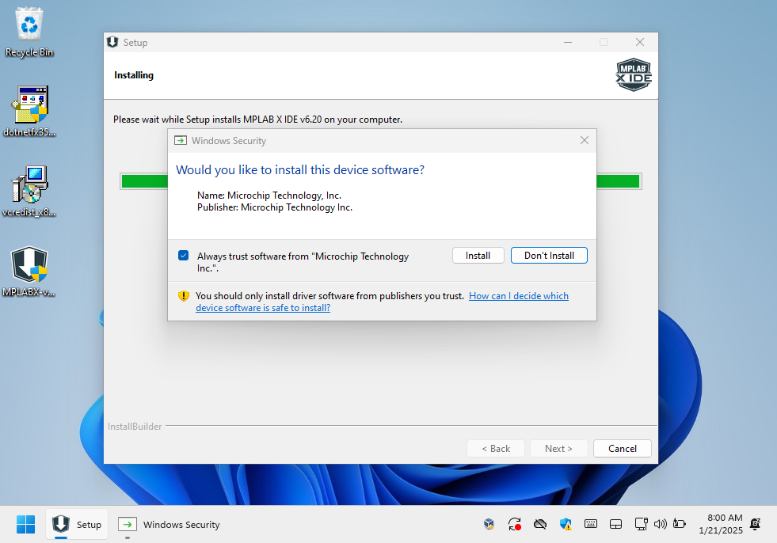Click the Install button
777x543 pixels.
pyautogui.click(x=478, y=256)
